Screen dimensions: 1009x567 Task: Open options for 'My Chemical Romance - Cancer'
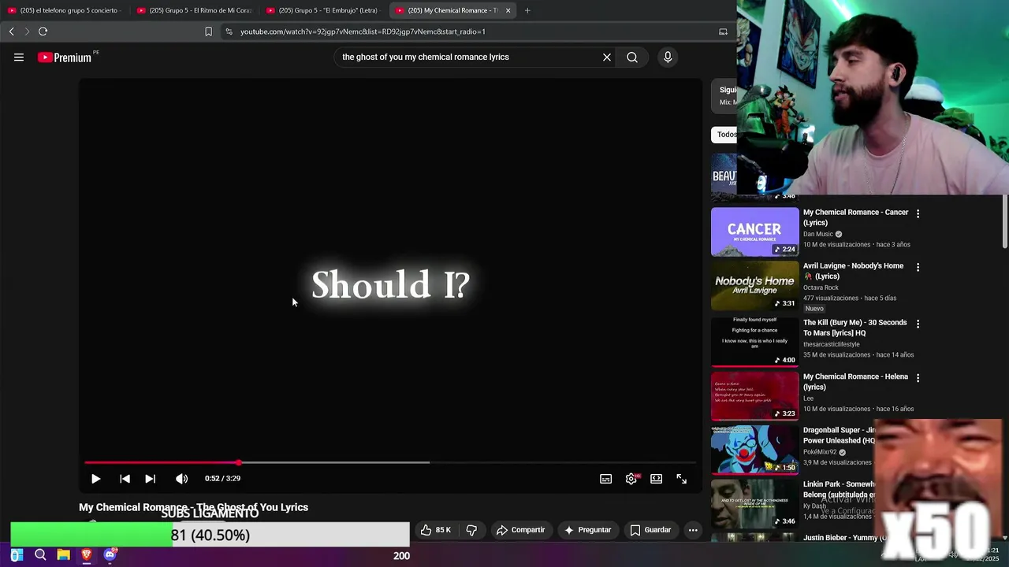(x=918, y=213)
